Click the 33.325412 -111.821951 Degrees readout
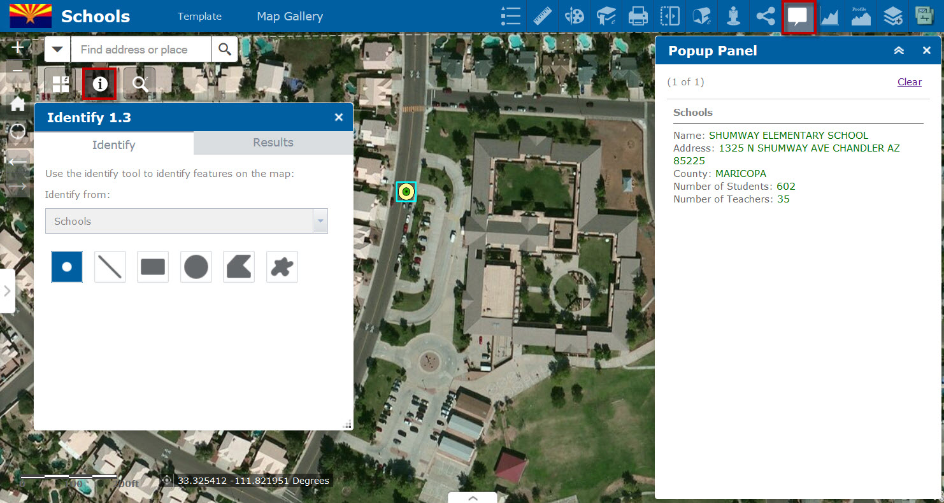 pos(254,481)
